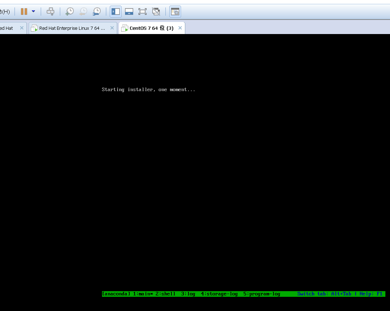Click the 3:log tmux window label

click(188, 294)
